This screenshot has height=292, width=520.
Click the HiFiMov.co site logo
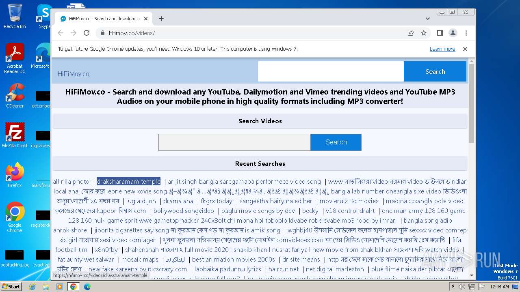click(x=74, y=74)
